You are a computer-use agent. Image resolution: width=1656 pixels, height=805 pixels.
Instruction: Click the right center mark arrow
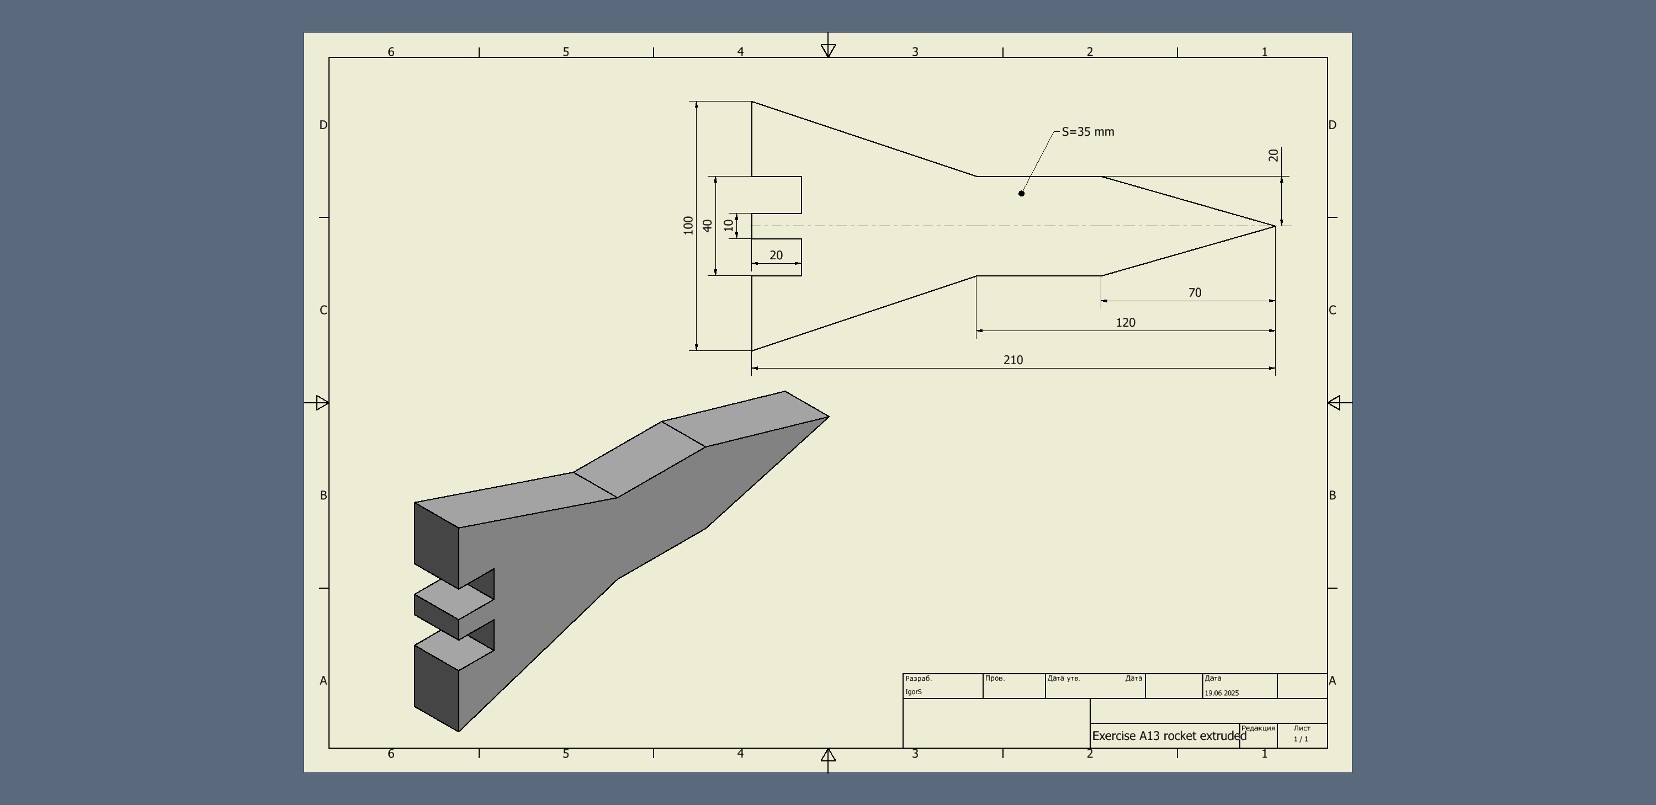pos(1335,403)
